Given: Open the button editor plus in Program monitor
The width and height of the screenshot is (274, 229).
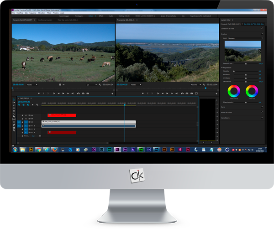Looking at the screenshot, I should (216, 93).
